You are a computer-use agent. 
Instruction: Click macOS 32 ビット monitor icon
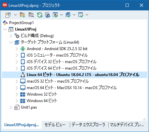coord(23,81)
